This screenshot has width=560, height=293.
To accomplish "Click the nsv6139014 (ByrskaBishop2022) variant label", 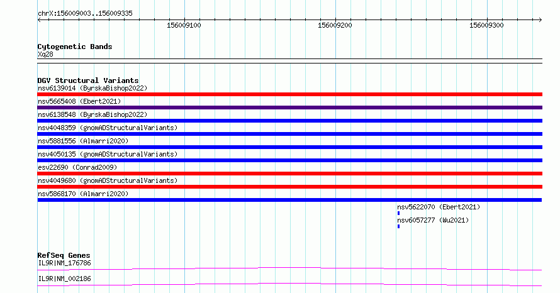I will (92, 88).
